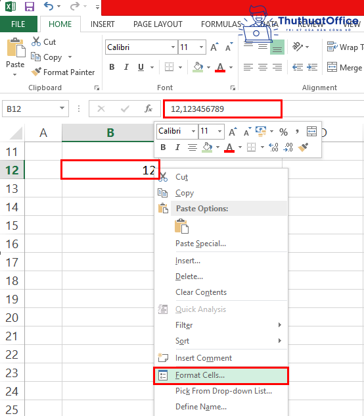Click mini toolbar Format Painter brush
Image resolution: width=364 pixels, height=416 pixels.
pos(303,147)
